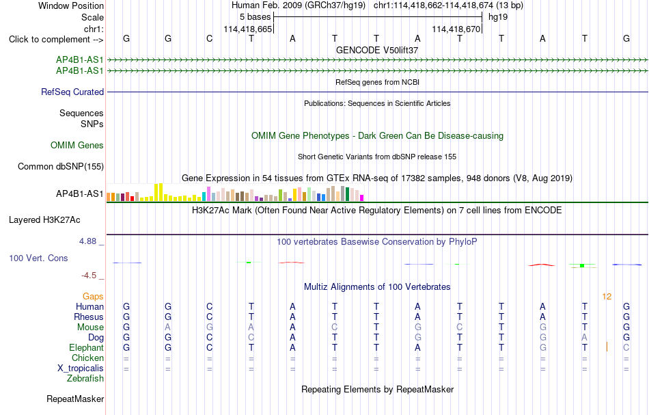Viewport: 649px width, 415px height.
Task: Click the tall yellow bars in GTEx chart
Action: [x=158, y=193]
